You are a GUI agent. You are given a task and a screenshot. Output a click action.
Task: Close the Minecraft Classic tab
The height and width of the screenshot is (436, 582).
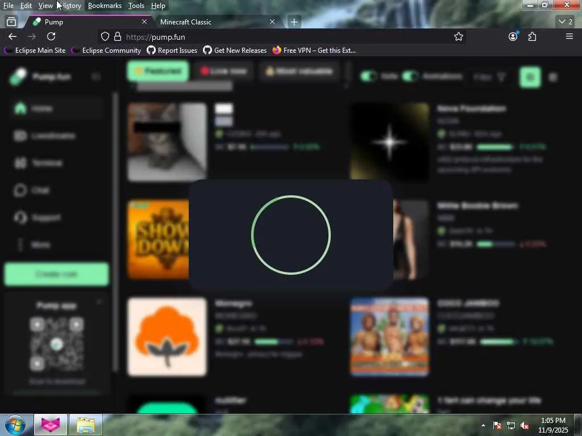pyautogui.click(x=272, y=22)
